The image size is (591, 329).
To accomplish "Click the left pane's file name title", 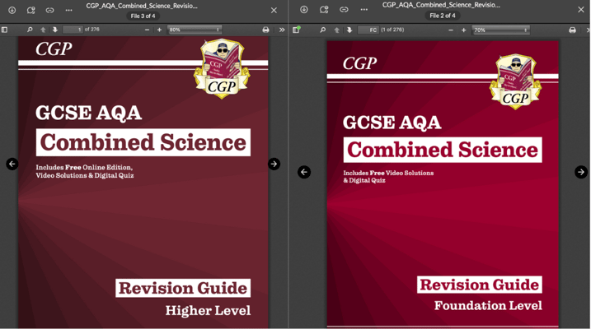I will click(142, 6).
